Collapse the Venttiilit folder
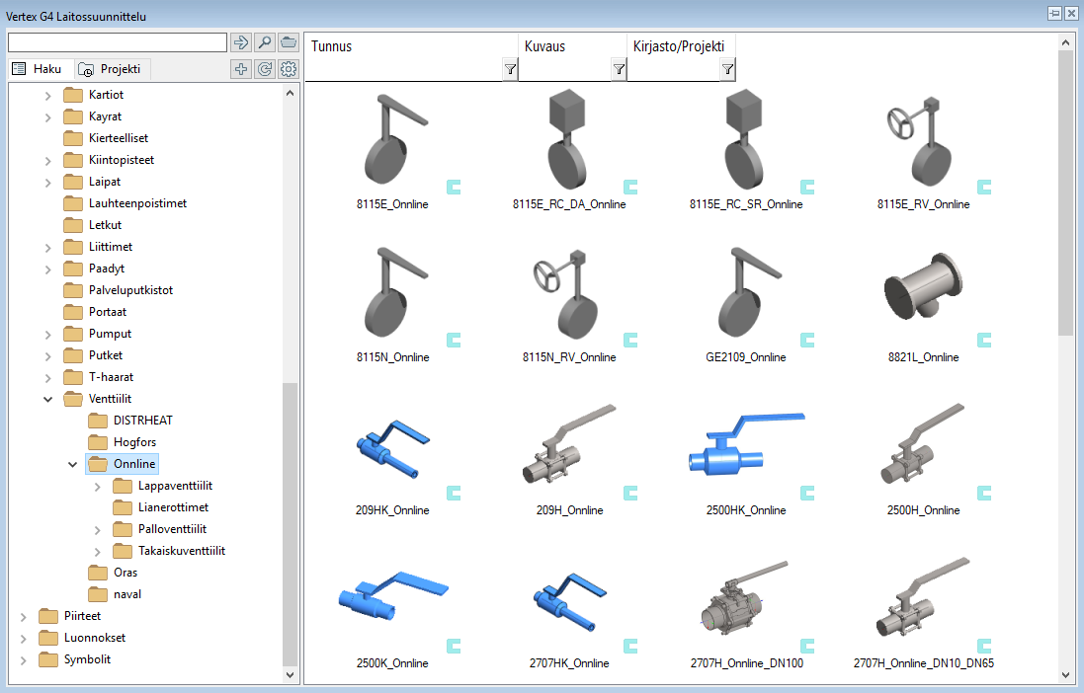 (48, 399)
